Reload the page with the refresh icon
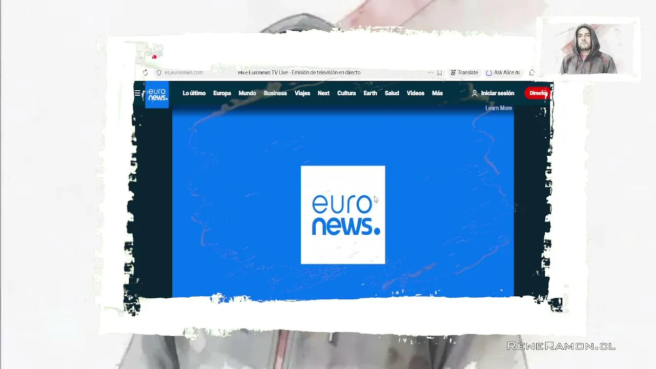The image size is (656, 369). [x=146, y=73]
